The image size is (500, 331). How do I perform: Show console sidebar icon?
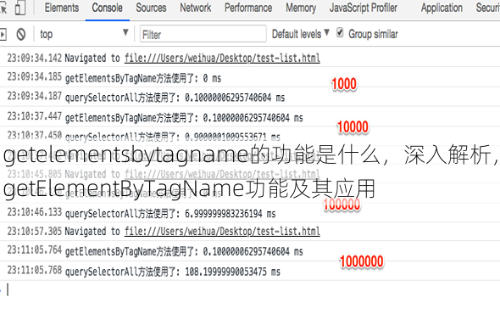pyautogui.click(x=3, y=34)
